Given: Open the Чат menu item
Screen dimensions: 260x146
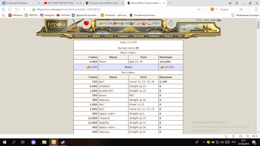Looking at the screenshot, I should (180, 36).
